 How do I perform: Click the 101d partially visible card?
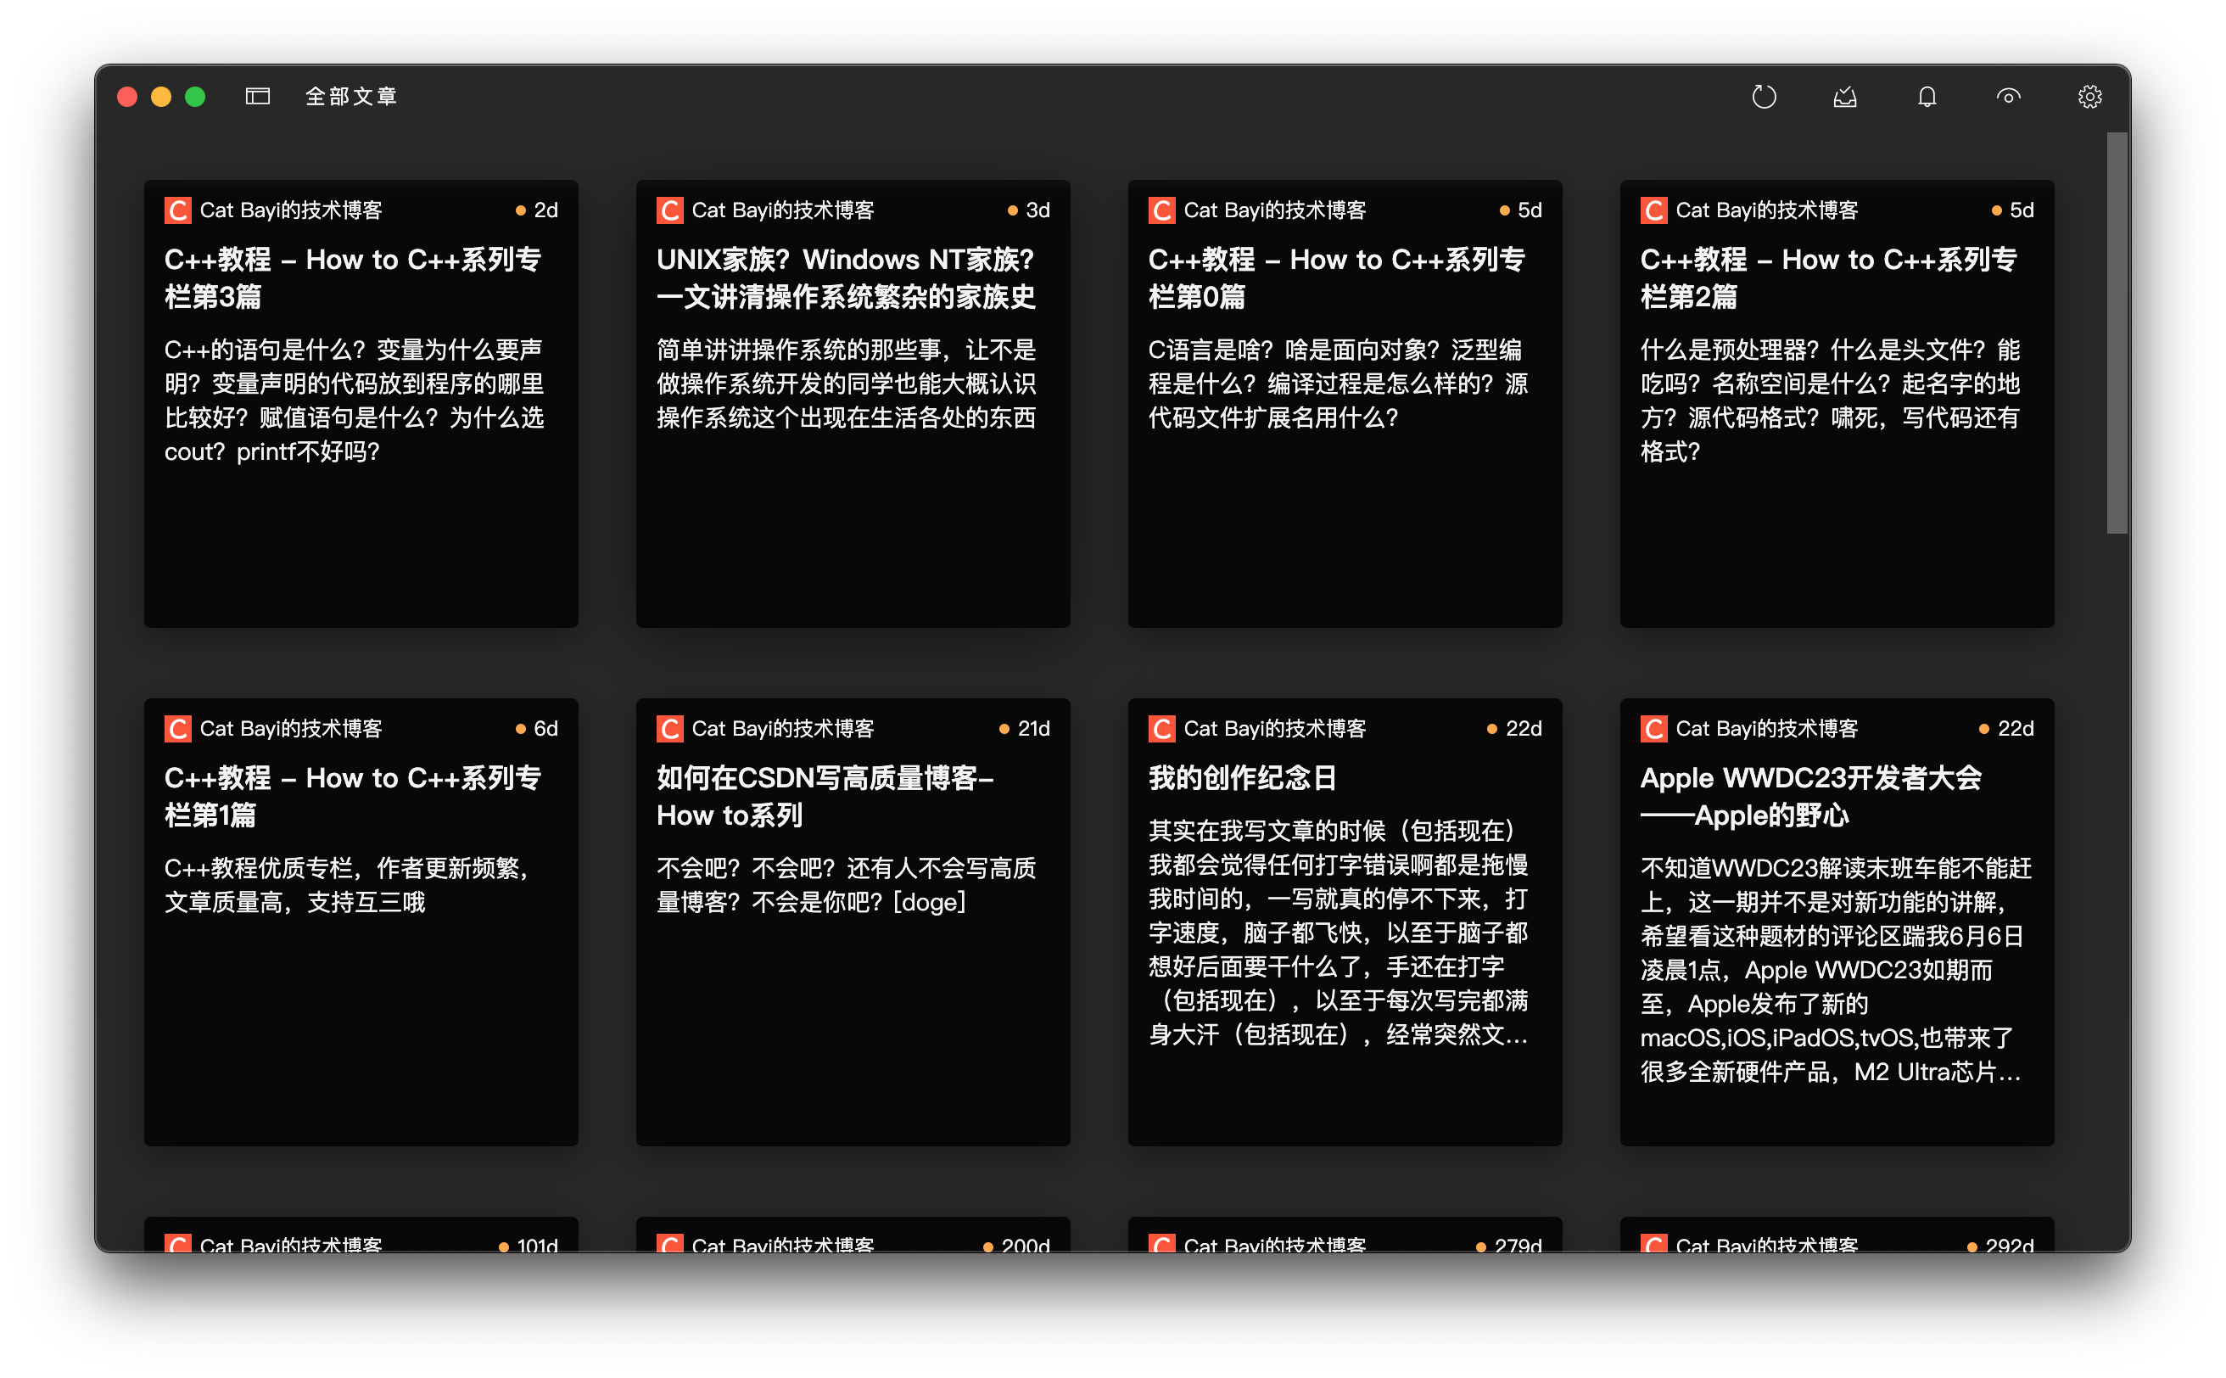[361, 1235]
